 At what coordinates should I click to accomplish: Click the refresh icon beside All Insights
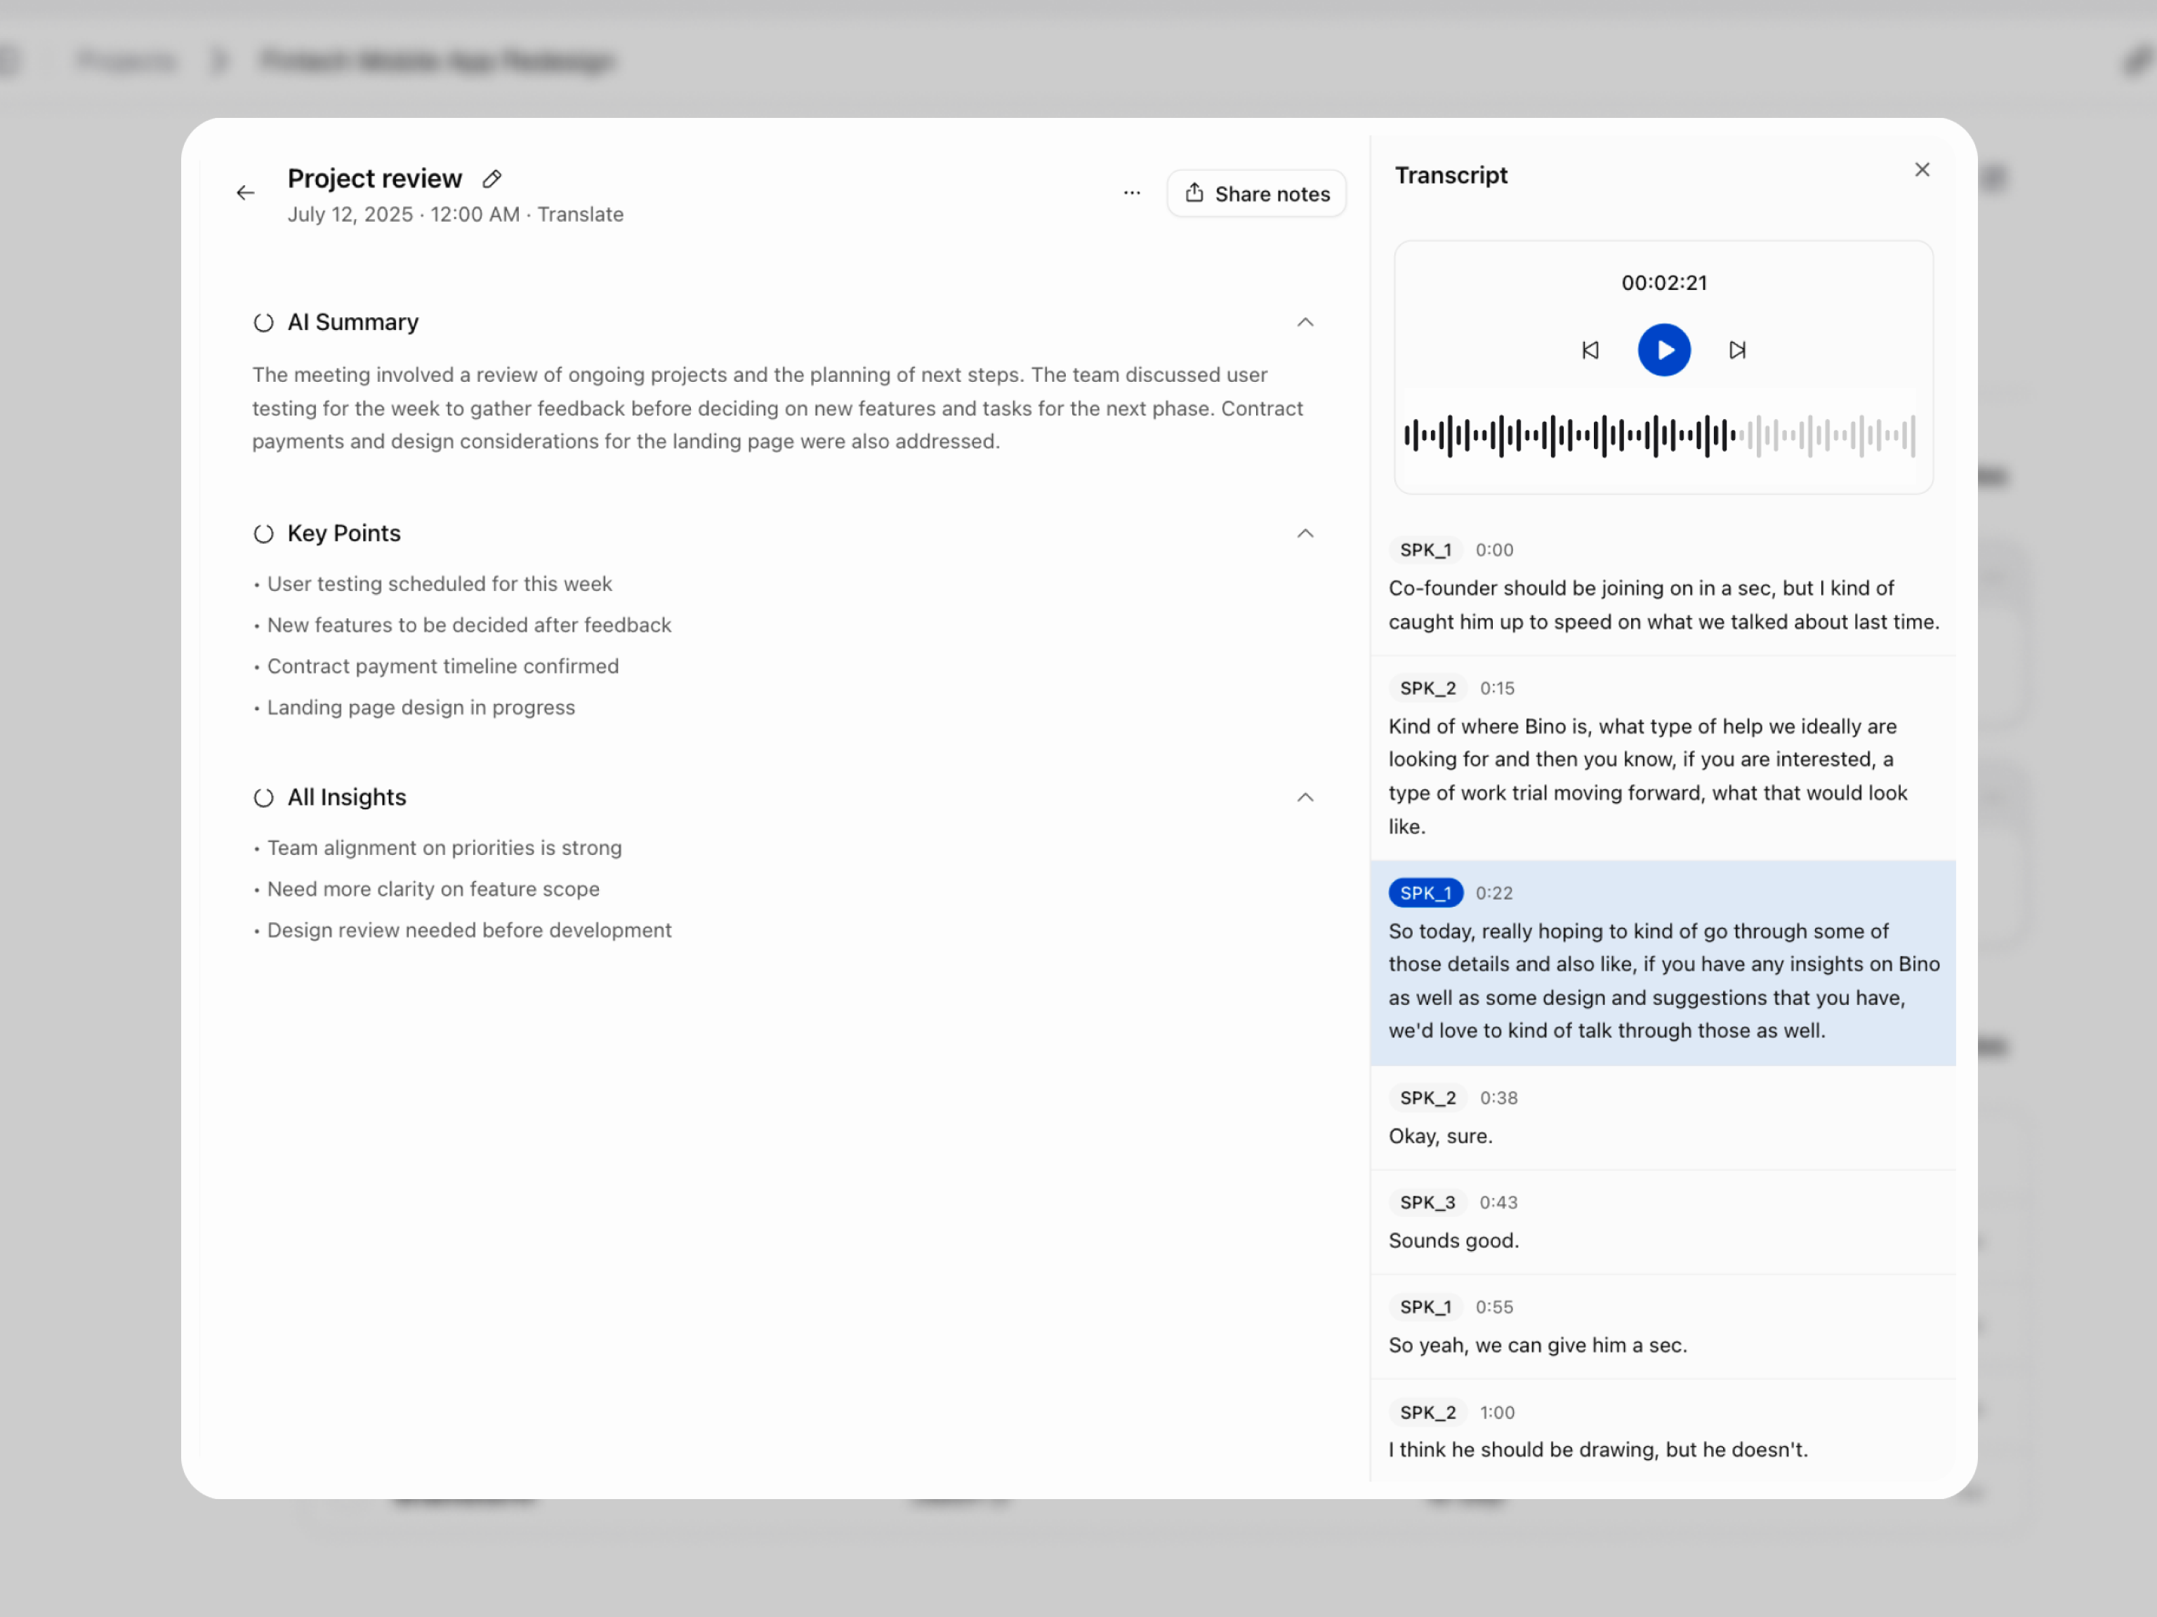point(263,798)
